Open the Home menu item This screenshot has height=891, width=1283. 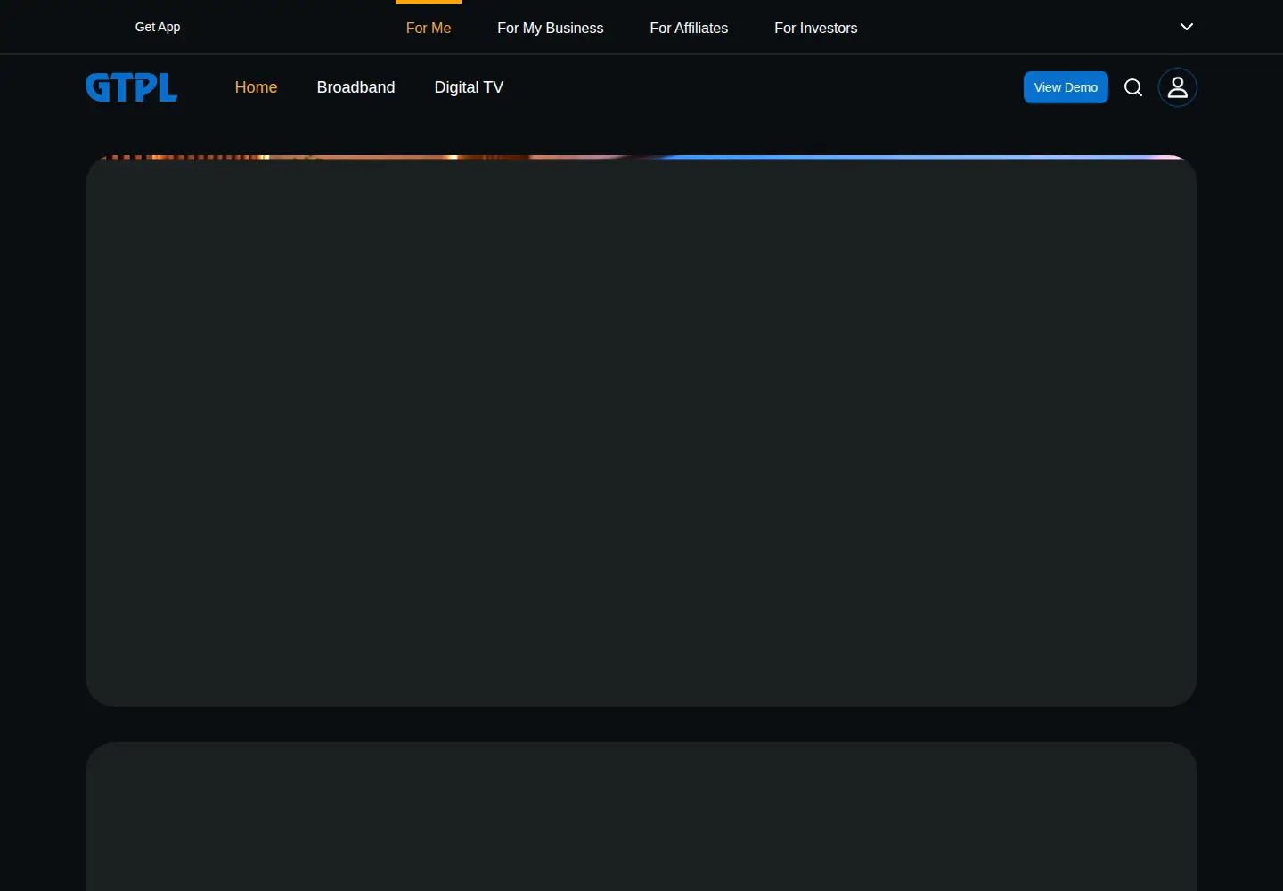pos(257,87)
